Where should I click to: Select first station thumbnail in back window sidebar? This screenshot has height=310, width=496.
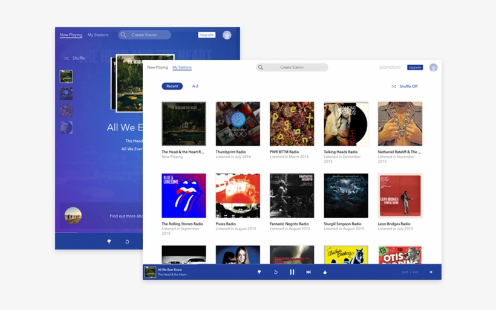point(66,77)
